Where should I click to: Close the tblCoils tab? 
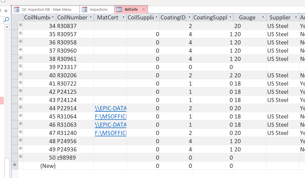coord(144,9)
